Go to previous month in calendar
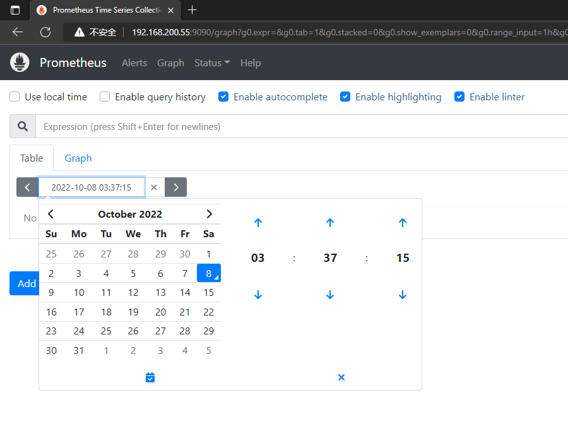Image resolution: width=568 pixels, height=424 pixels. [x=50, y=214]
